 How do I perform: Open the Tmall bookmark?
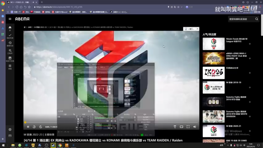pyautogui.click(x=36, y=12)
